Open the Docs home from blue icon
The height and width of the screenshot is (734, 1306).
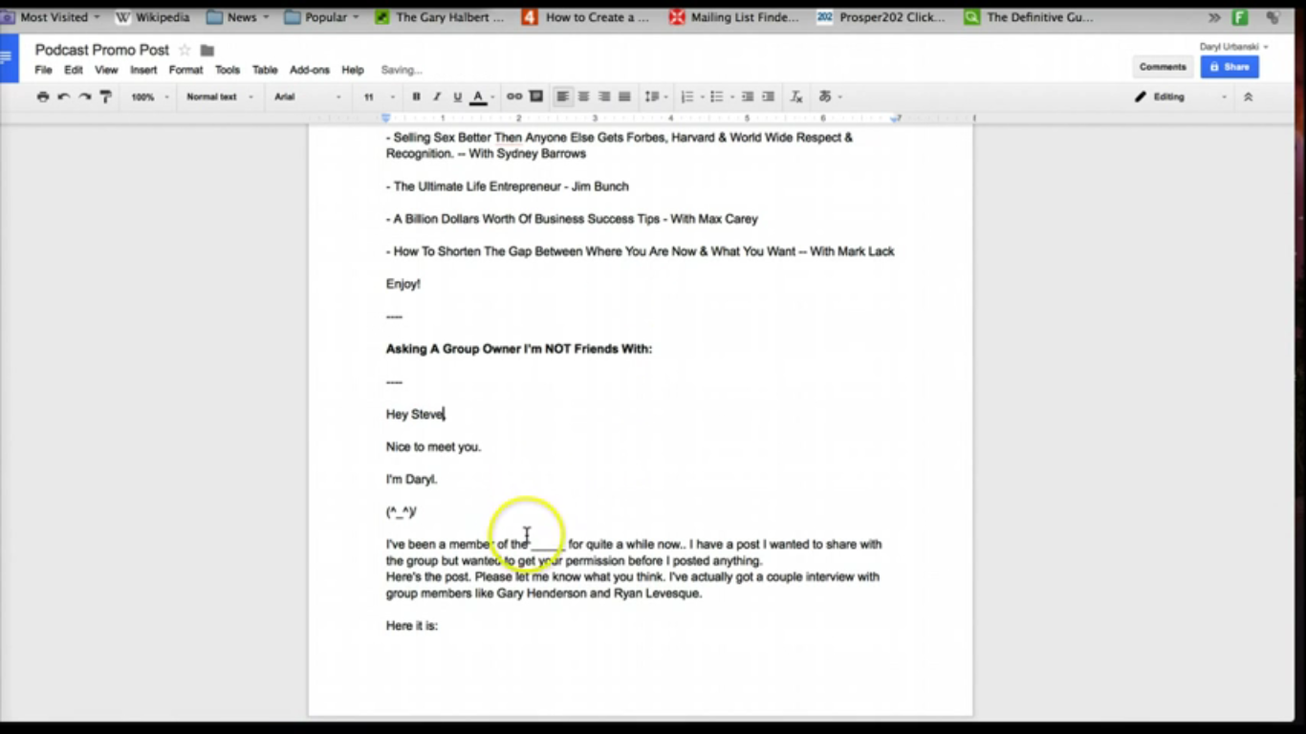coord(9,57)
